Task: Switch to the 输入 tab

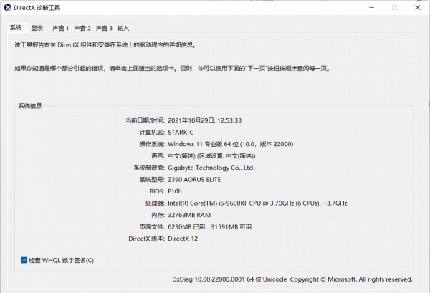Action: [x=123, y=28]
